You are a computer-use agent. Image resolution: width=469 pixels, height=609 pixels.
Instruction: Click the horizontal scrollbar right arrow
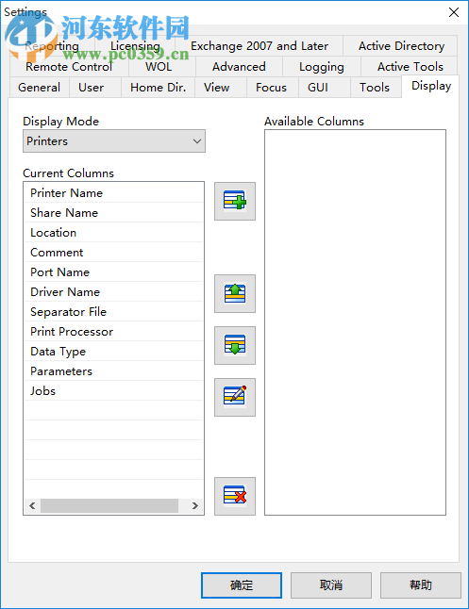pyautogui.click(x=195, y=505)
